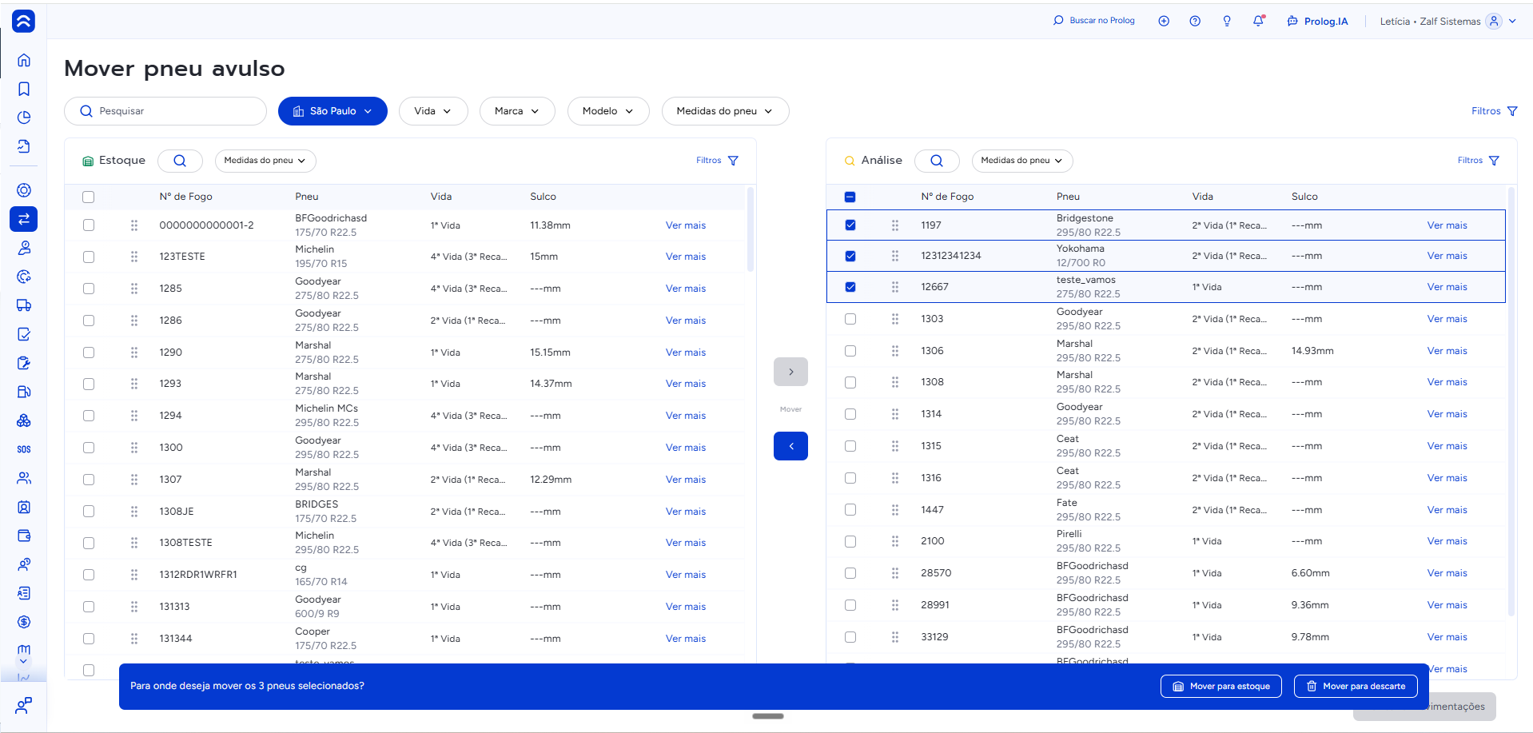1533x733 pixels.
Task: Open Filtros in the Estoque panel
Action: coord(717,161)
